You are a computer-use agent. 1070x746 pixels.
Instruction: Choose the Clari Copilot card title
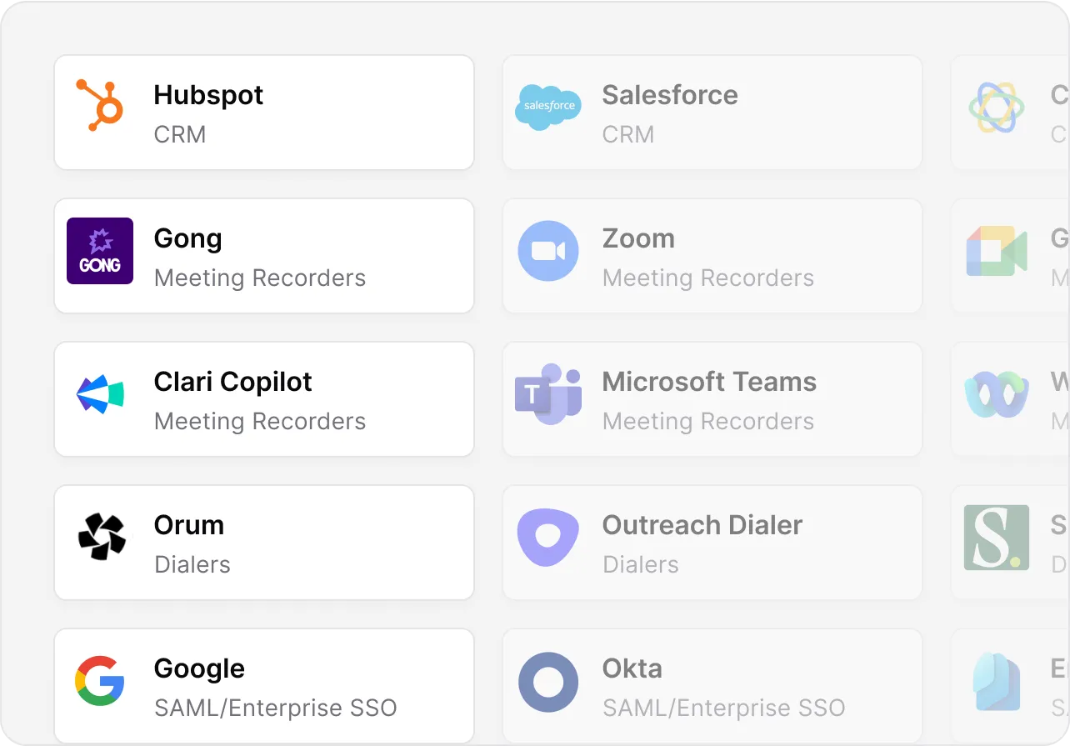click(x=233, y=382)
